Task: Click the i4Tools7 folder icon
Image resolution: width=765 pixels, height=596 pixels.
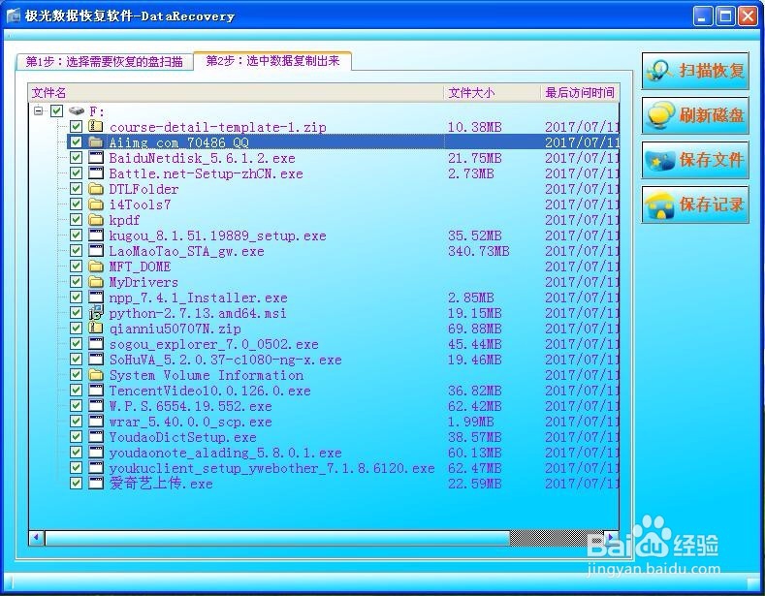Action: pyautogui.click(x=96, y=204)
